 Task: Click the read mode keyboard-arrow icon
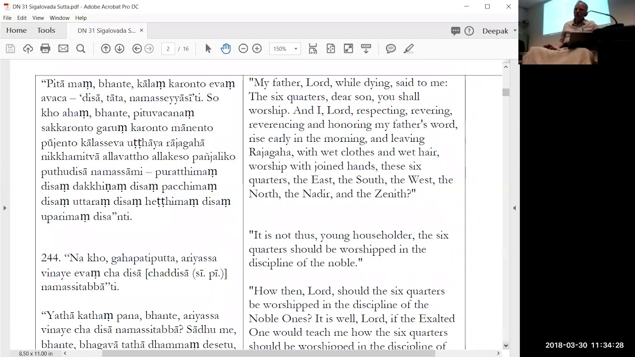point(366,49)
